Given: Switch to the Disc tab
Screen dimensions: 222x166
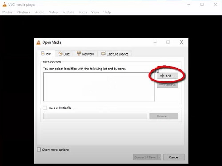Looking at the screenshot, I should pyautogui.click(x=64, y=54).
